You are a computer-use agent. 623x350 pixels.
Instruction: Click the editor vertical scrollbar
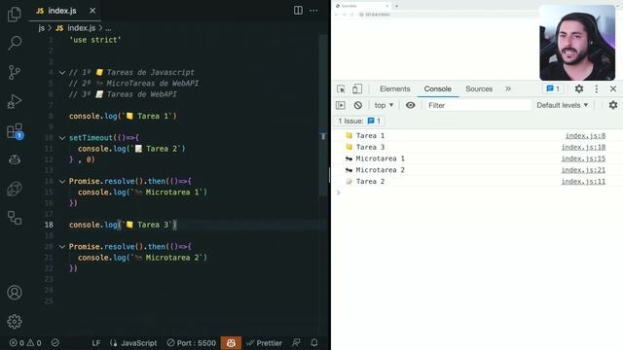323,115
